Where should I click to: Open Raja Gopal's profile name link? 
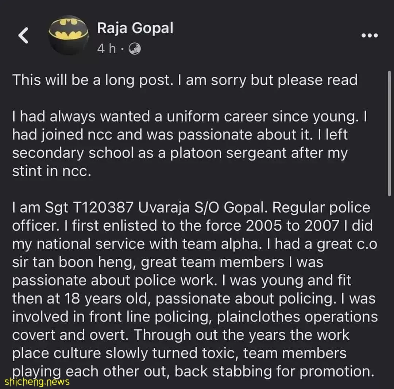pos(135,28)
